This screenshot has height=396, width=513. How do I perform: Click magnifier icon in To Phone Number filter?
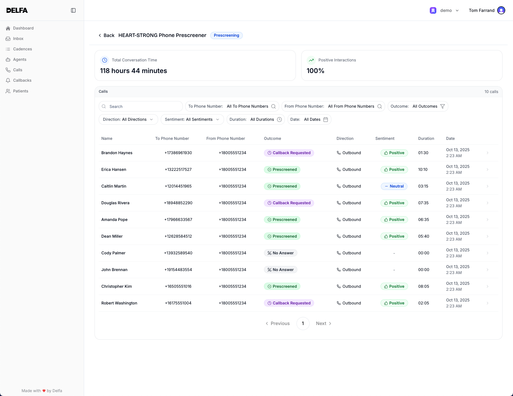273,106
